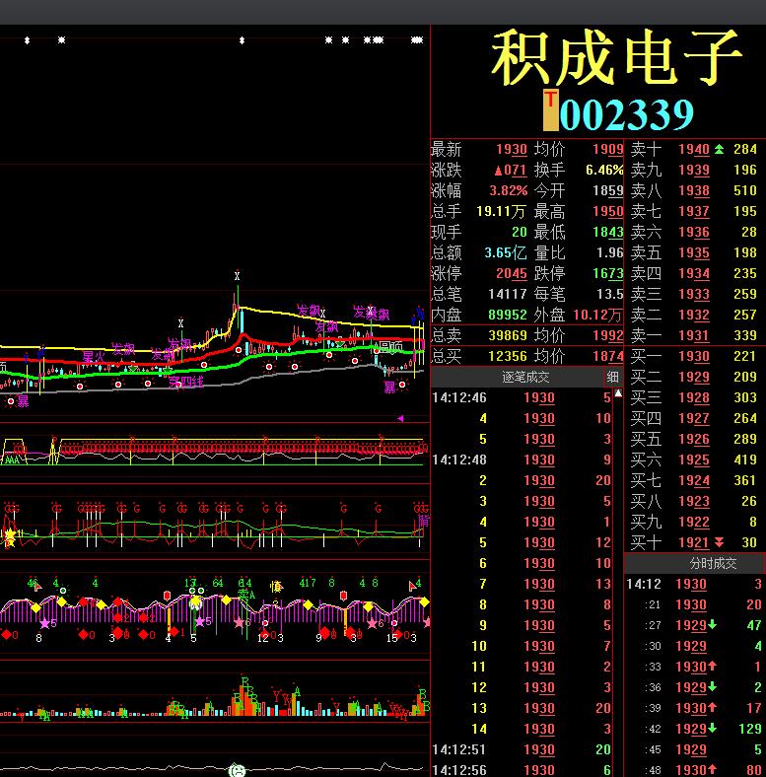Viewport: 766px width, 777px height.
Task: Click the :27 row with volume 47
Action: [694, 625]
